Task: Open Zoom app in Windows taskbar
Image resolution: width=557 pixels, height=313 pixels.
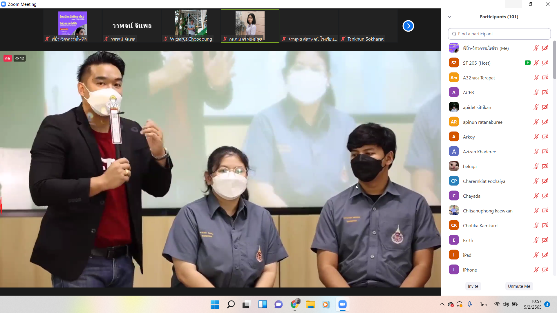Action: [x=342, y=304]
